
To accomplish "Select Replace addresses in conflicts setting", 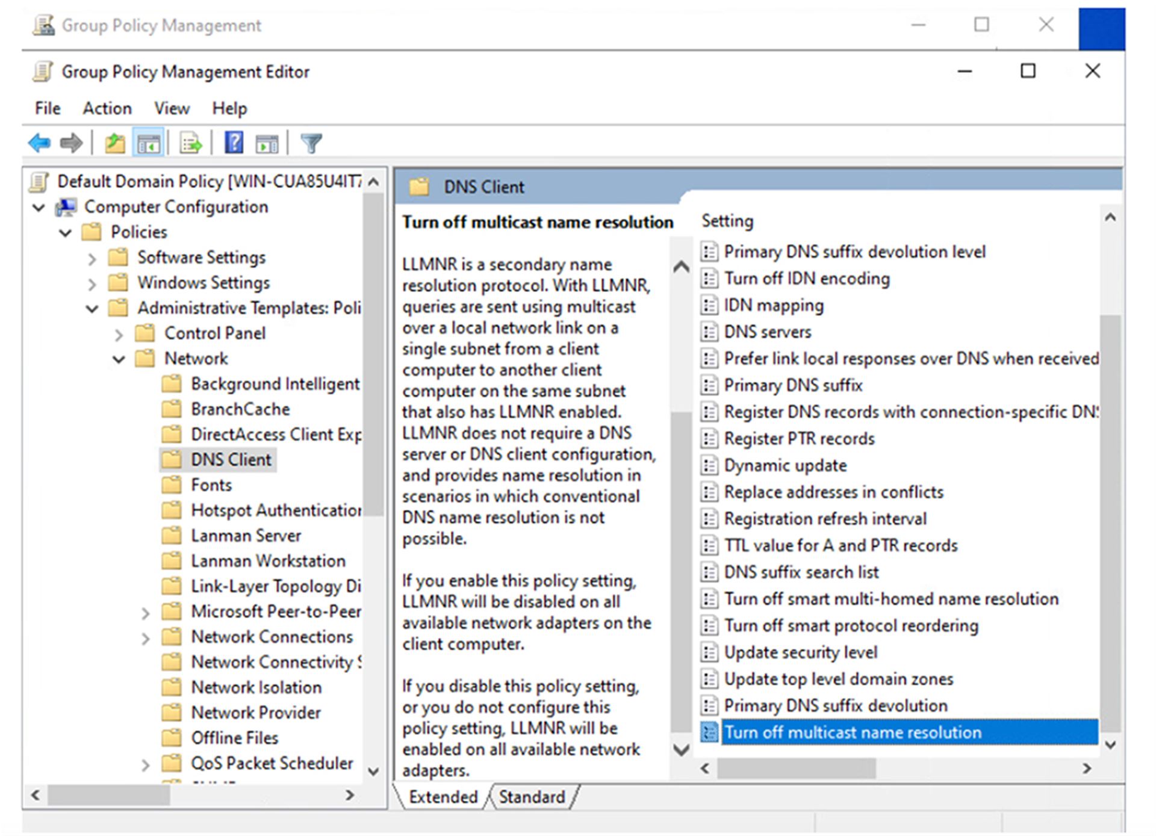I will pos(833,492).
